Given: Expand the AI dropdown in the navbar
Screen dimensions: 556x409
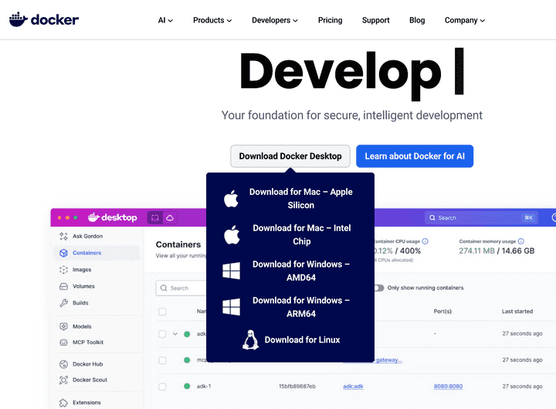Looking at the screenshot, I should pyautogui.click(x=165, y=20).
